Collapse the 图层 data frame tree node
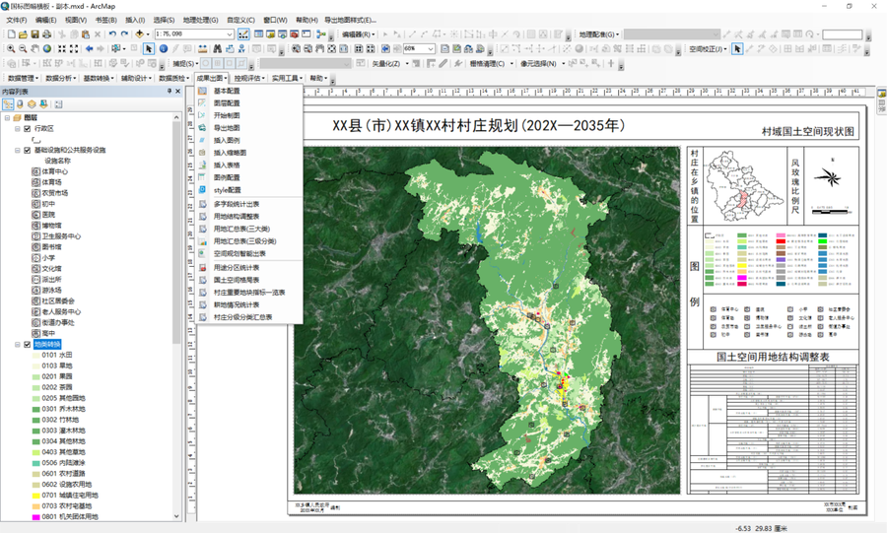The width and height of the screenshot is (887, 533). tap(7, 117)
